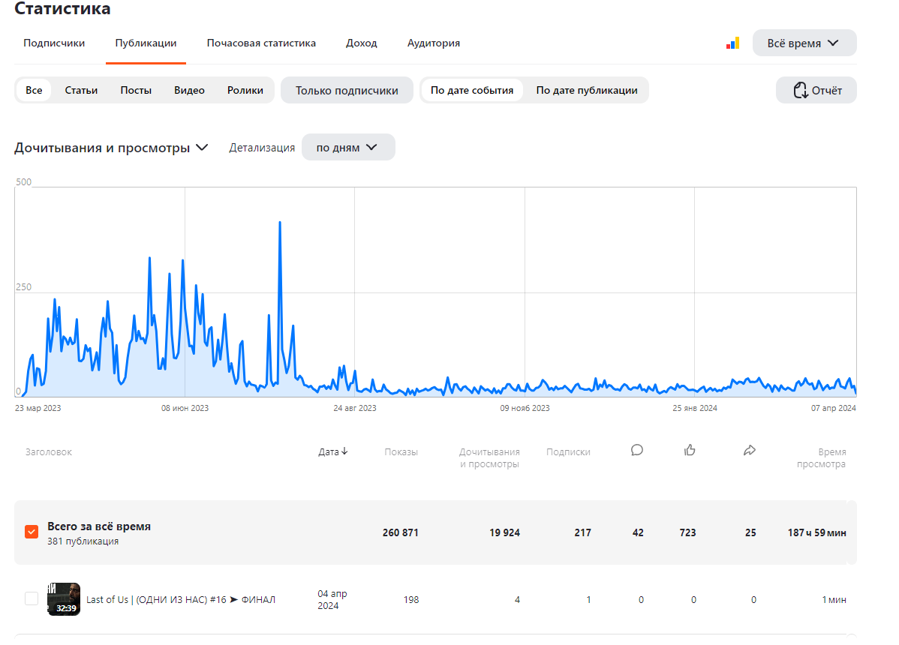Viewport: 899px width, 645px height.
Task: Uncheck the Всего за всё время checkbox
Action: tap(32, 532)
